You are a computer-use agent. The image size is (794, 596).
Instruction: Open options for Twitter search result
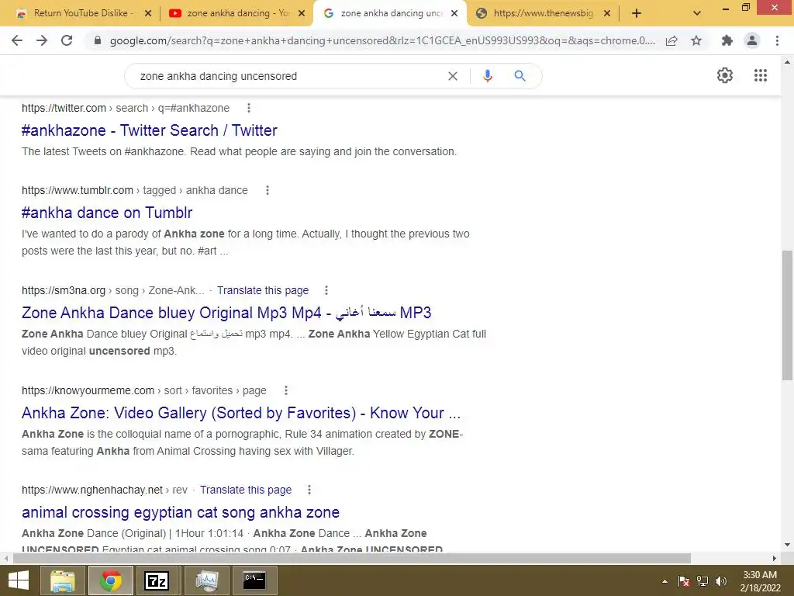(x=248, y=108)
